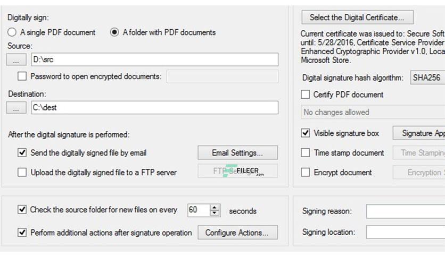Enable 'Upload the digitally signed file to FTP'
Screen dimensions: 445x257
pos(22,172)
